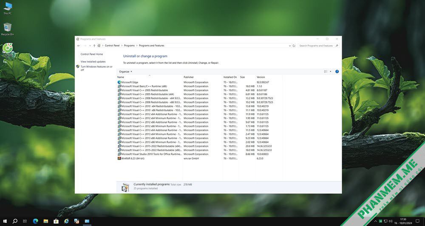The image size is (425, 226).
Task: Expand the more view options arrow
Action: (x=330, y=72)
